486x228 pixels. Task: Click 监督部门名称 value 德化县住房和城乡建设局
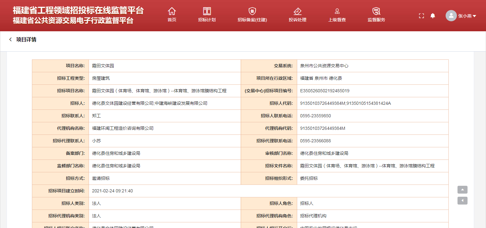click(x=116, y=166)
